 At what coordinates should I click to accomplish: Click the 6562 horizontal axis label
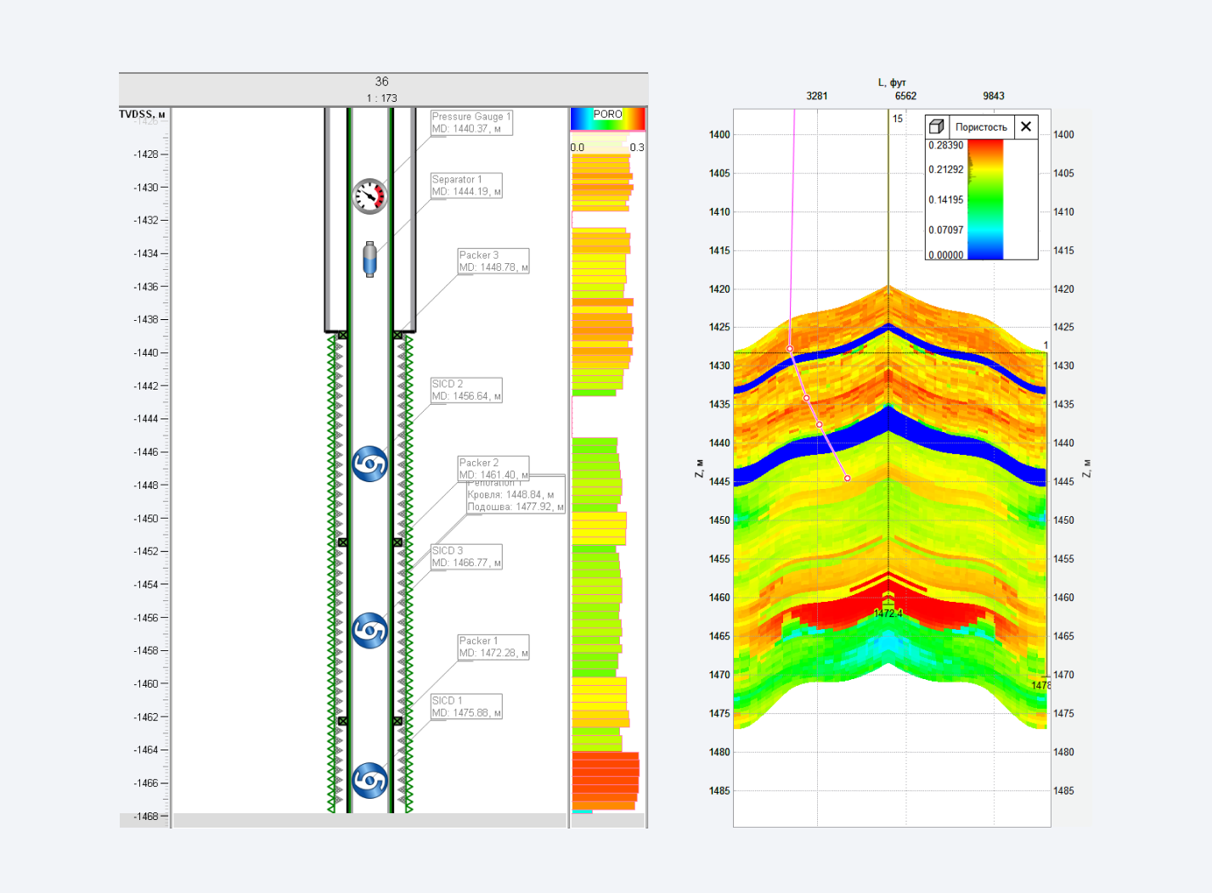pyautogui.click(x=905, y=96)
